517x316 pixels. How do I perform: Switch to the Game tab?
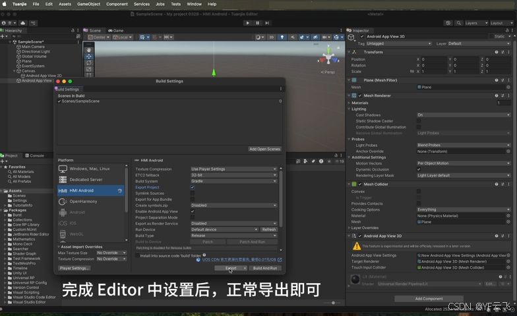coord(116,30)
